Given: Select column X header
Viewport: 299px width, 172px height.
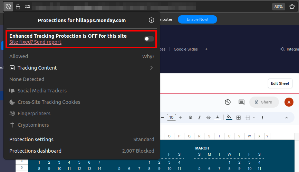Looking at the screenshot, I should [x=259, y=136].
